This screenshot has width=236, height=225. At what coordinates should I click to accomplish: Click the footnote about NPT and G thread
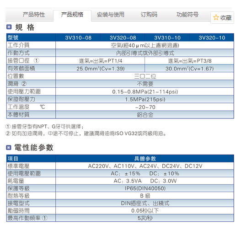coord(44,126)
